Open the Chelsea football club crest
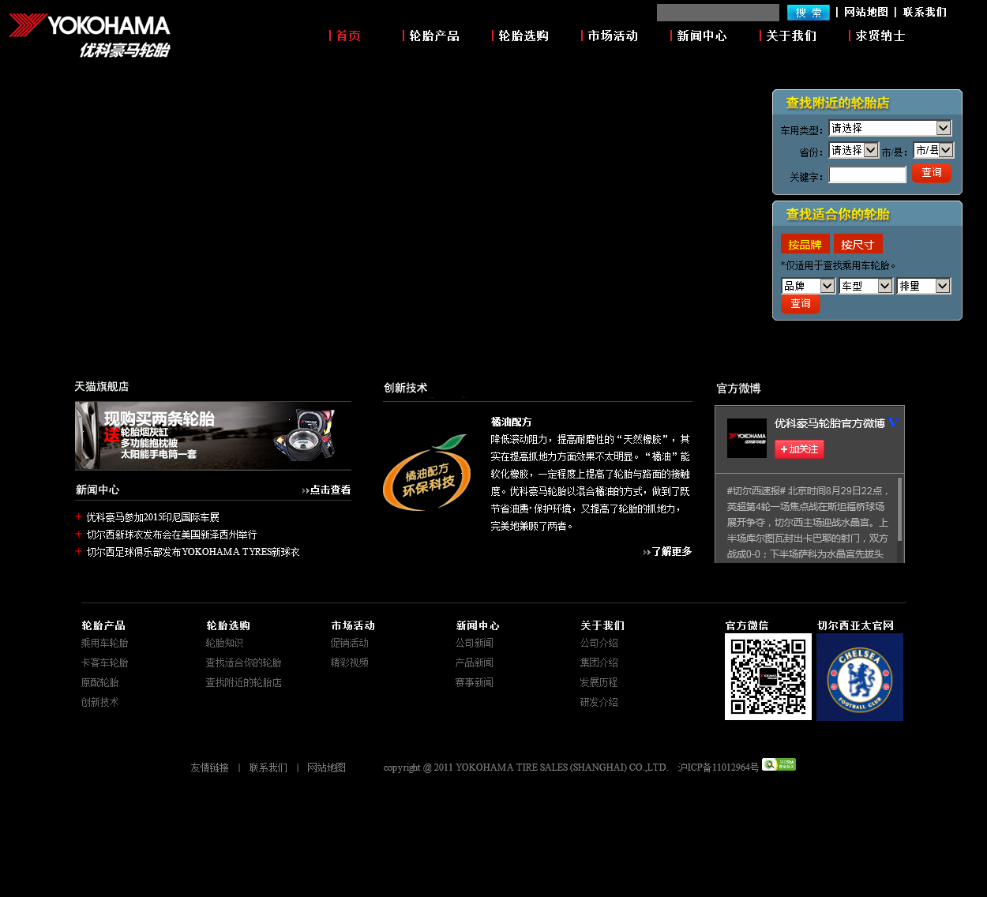This screenshot has width=987, height=897. click(x=860, y=677)
